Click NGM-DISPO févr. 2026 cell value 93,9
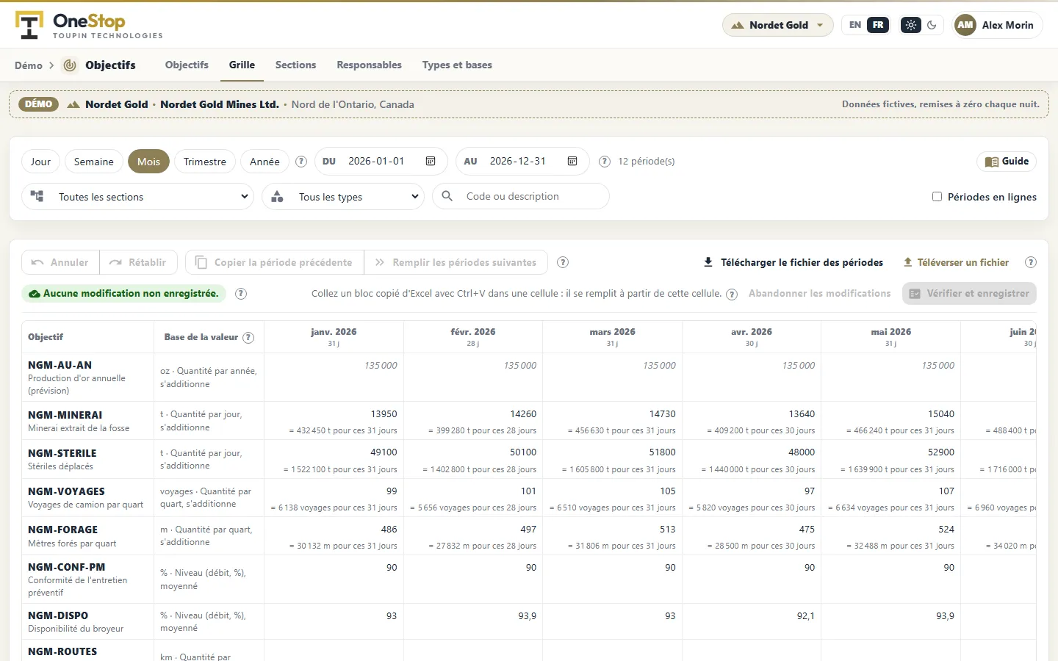The height and width of the screenshot is (661, 1058). [x=528, y=616]
